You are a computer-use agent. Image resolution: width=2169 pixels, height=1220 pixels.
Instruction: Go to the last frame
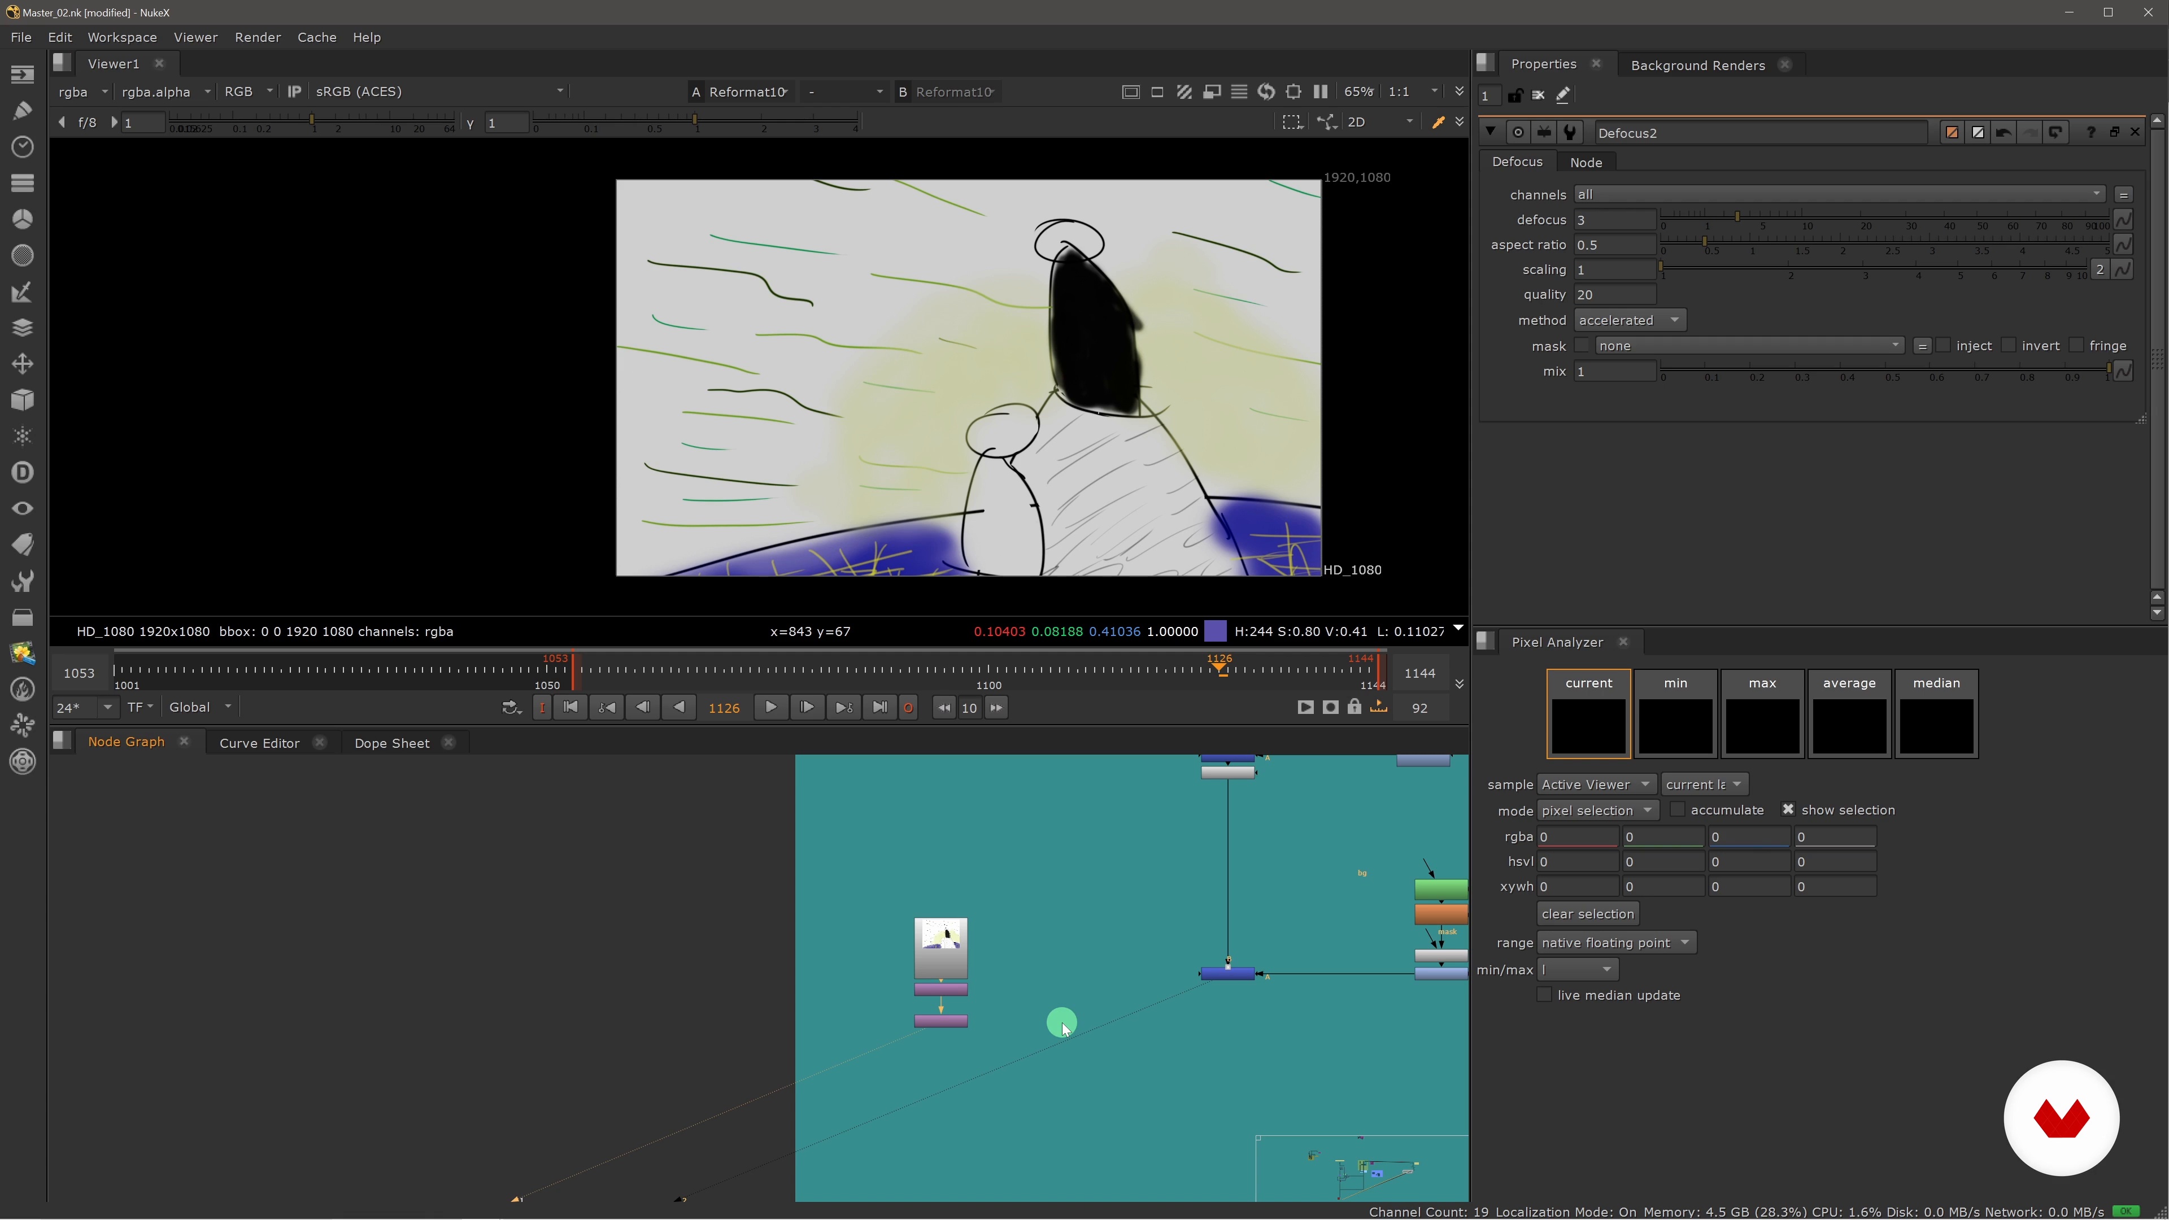879,707
